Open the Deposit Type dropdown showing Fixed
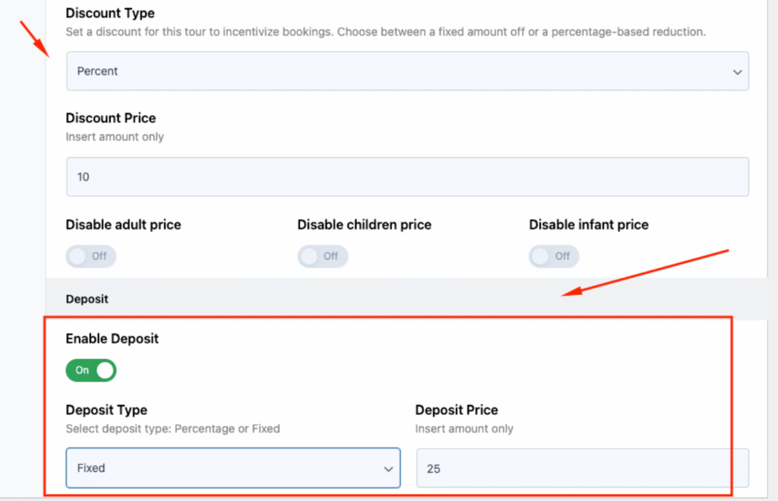 (x=233, y=468)
